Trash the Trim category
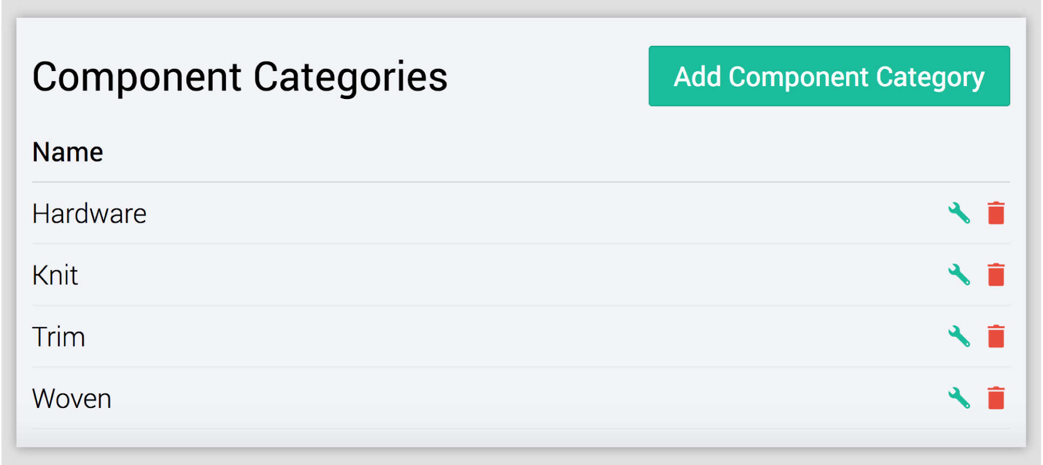The height and width of the screenshot is (465, 1043). (x=996, y=337)
